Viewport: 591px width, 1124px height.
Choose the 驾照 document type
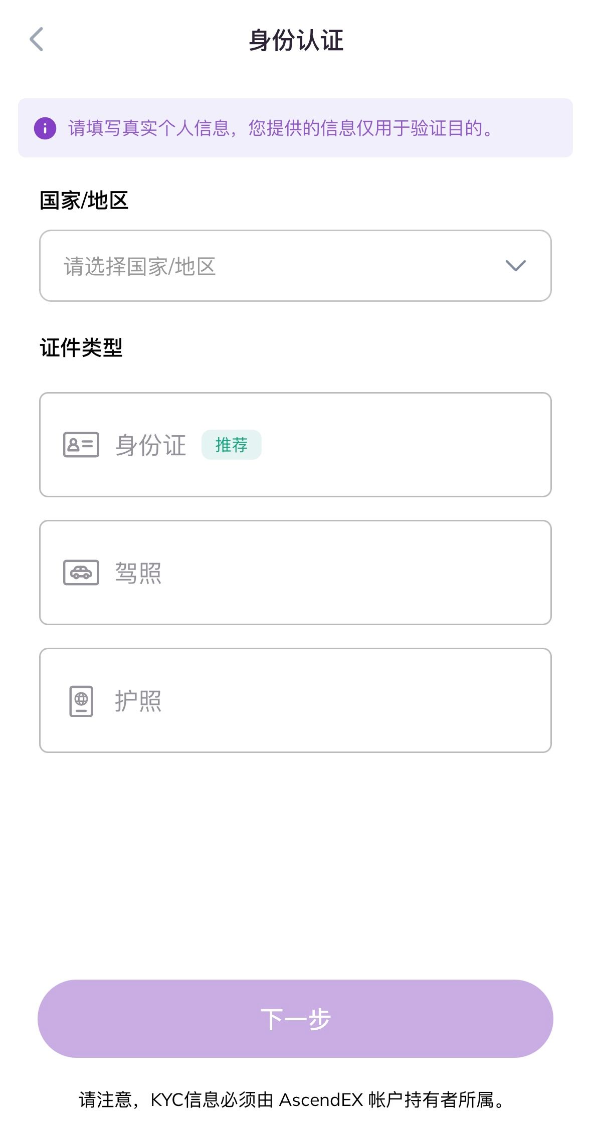tap(138, 573)
